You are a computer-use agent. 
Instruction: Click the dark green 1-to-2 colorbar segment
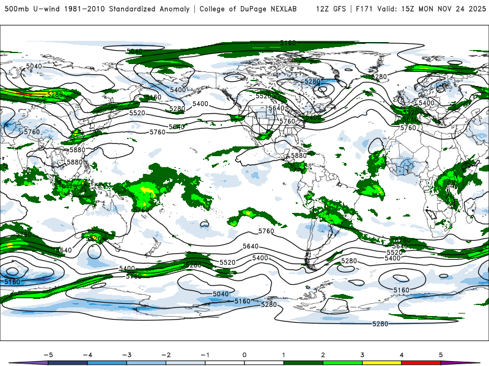pyautogui.click(x=303, y=363)
